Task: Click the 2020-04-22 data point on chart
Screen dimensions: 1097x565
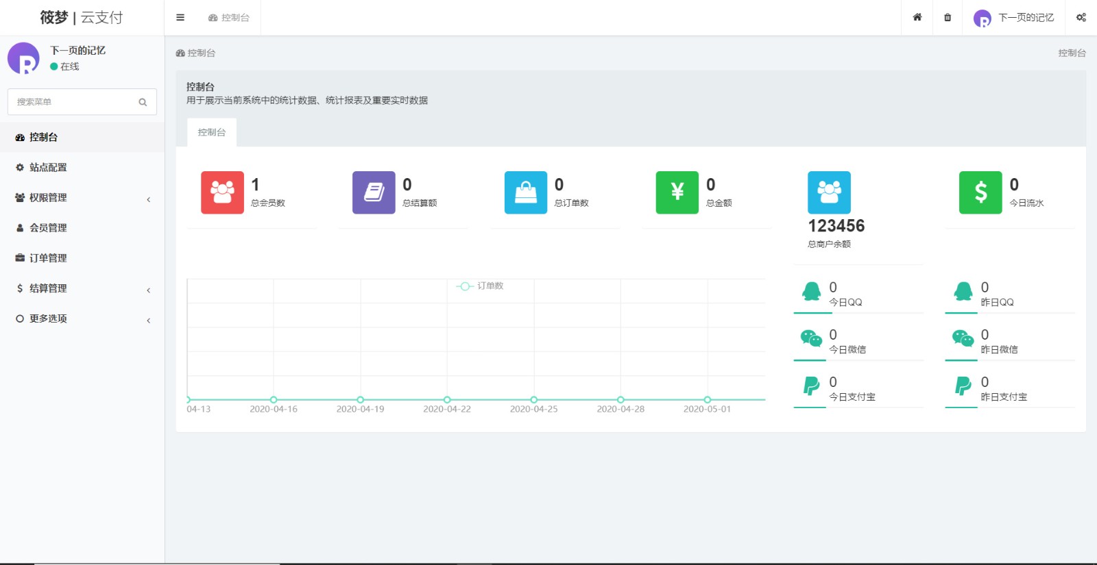Action: click(x=447, y=400)
